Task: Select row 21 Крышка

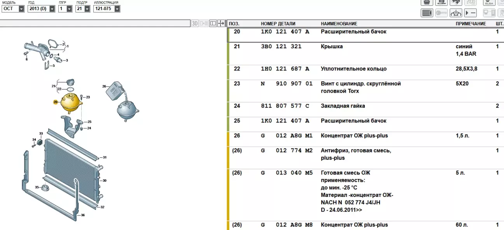Action: 366,53
